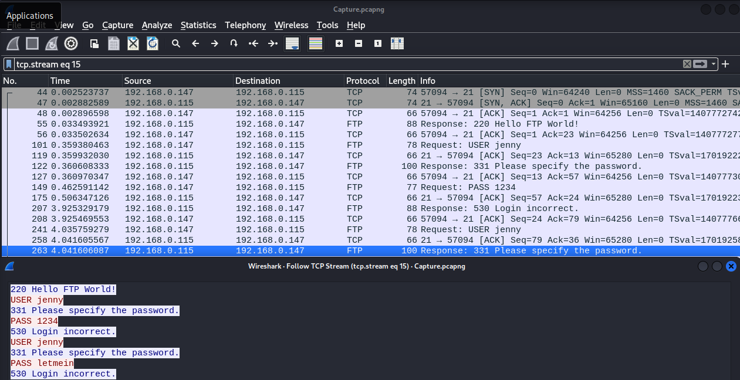Open capture options gear icon
This screenshot has width=740, height=380.
point(71,43)
